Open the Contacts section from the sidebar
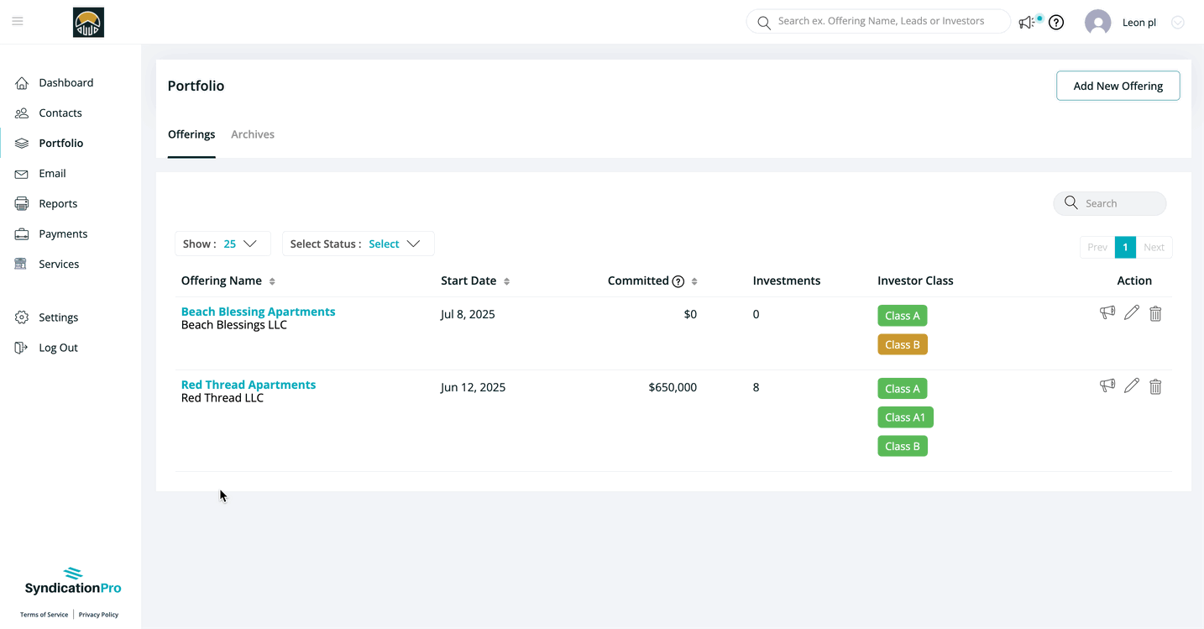Viewport: 1204px width, 629px height. 60,113
